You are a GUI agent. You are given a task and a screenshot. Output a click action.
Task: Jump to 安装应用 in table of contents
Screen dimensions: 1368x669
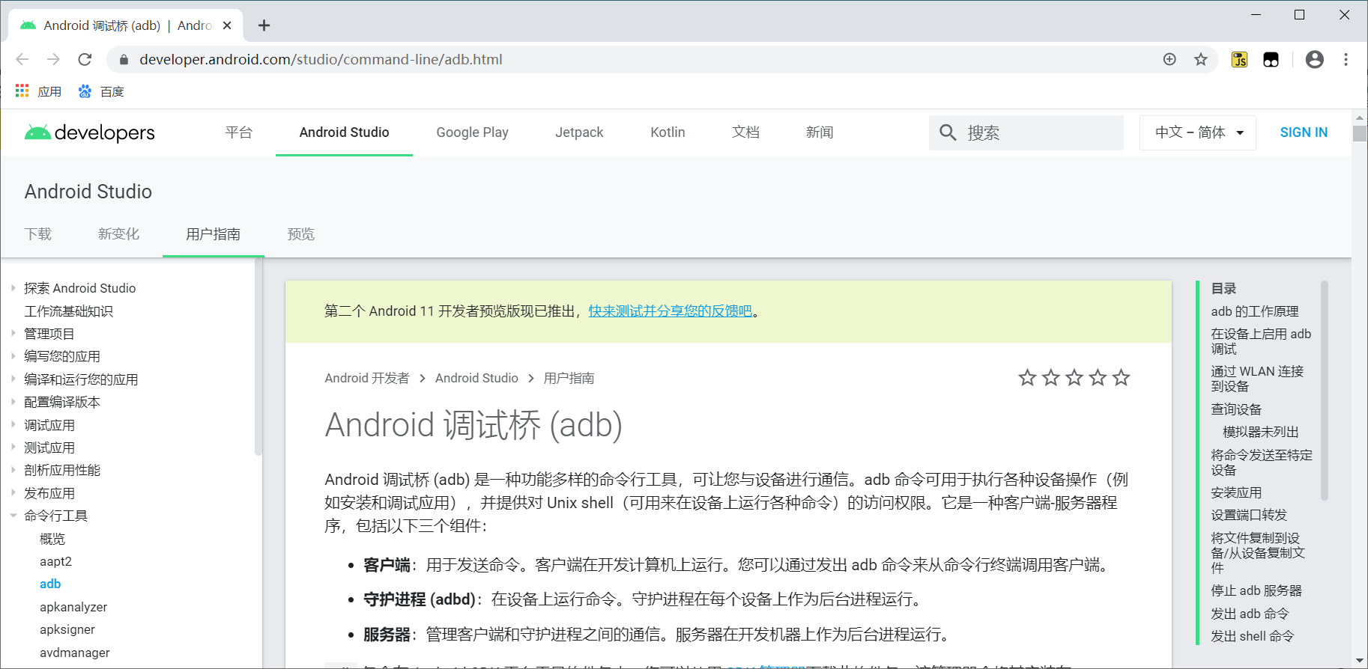(x=1236, y=492)
